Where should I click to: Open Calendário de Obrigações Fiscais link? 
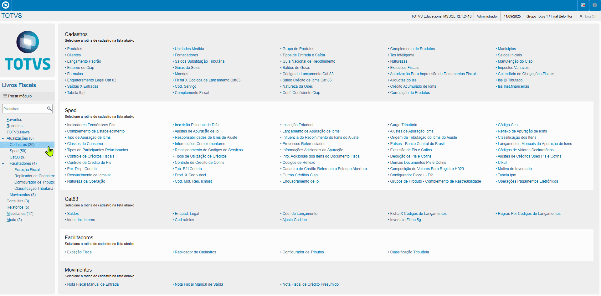526,74
